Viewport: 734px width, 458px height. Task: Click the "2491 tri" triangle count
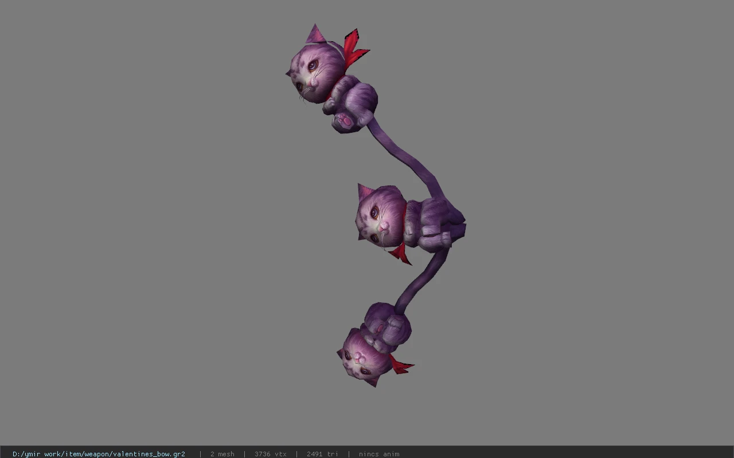322,454
